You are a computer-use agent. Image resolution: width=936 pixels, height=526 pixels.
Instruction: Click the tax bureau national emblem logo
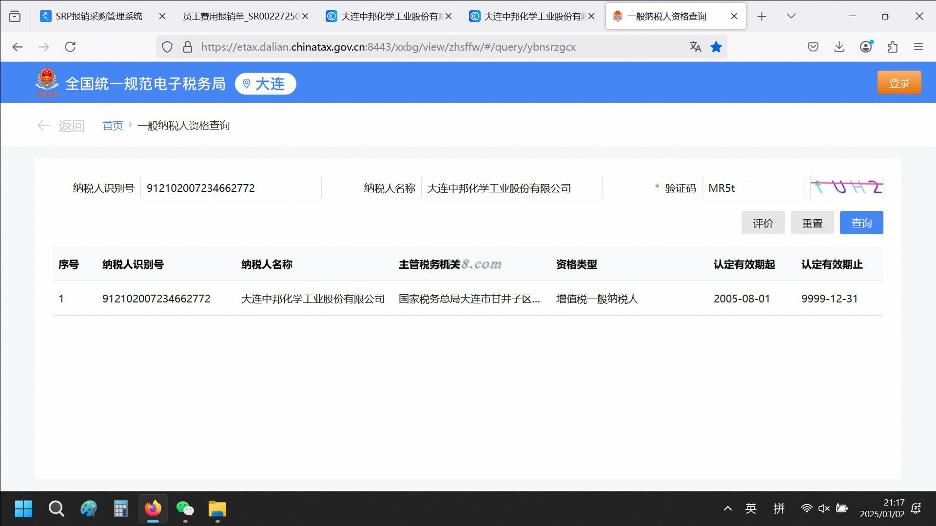47,83
